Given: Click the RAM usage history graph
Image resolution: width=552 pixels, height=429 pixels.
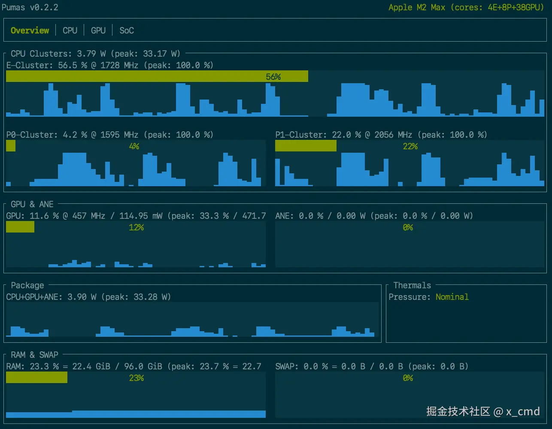Looking at the screenshot, I should [x=136, y=401].
